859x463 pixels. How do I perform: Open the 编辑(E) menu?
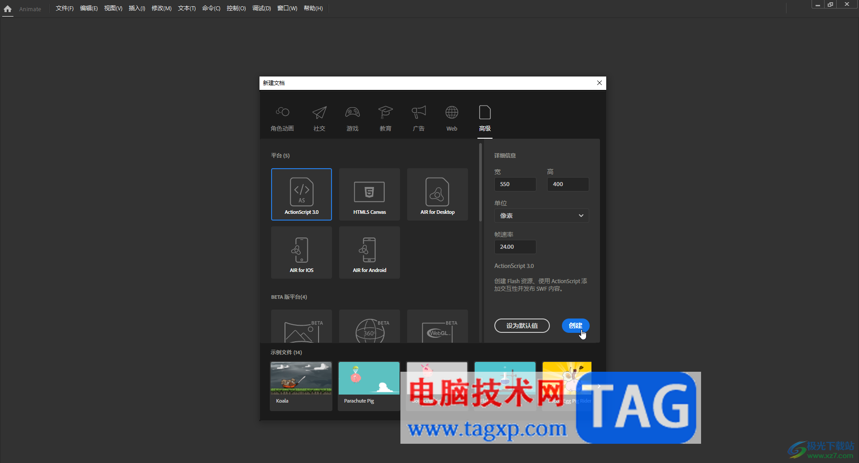tap(89, 8)
